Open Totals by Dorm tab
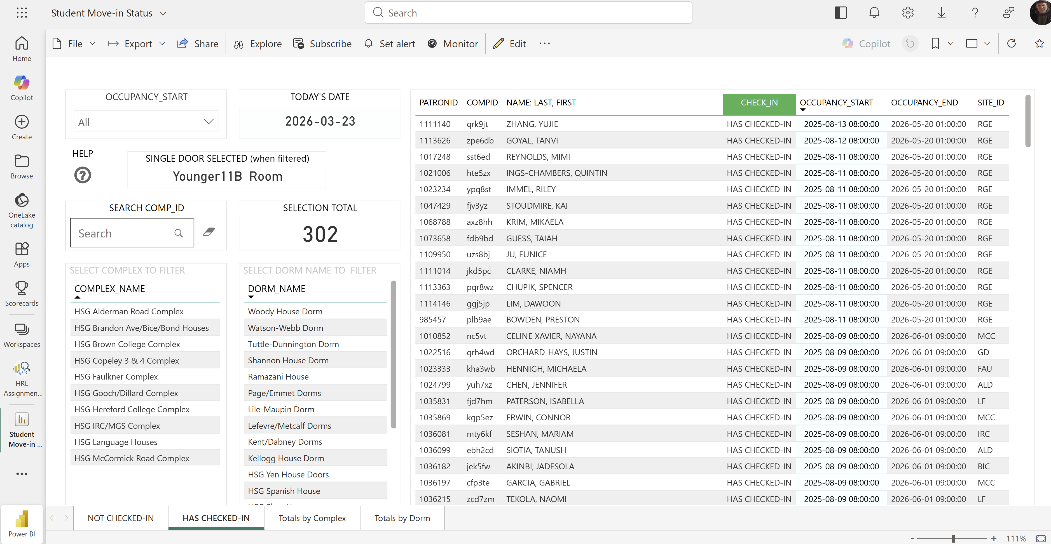 pyautogui.click(x=402, y=518)
